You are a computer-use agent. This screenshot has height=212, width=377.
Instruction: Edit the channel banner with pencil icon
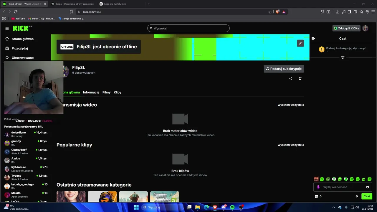pyautogui.click(x=300, y=43)
